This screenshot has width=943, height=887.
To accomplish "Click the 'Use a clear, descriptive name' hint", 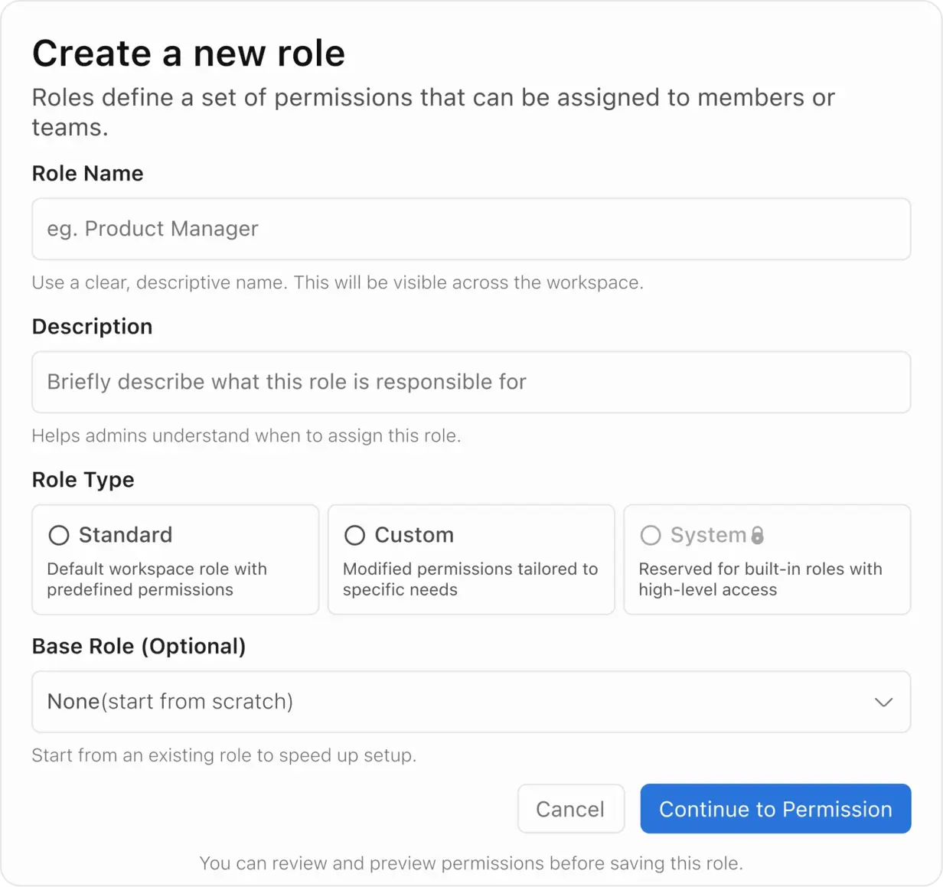I will point(337,282).
